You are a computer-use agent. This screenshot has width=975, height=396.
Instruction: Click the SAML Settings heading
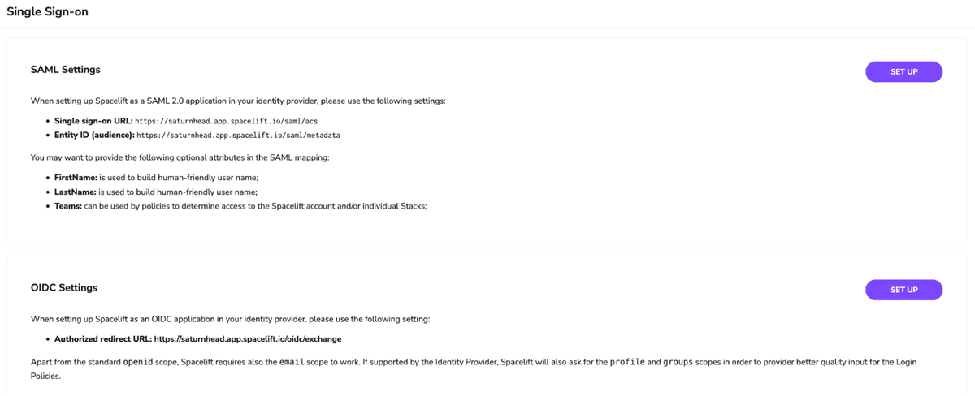click(x=66, y=70)
